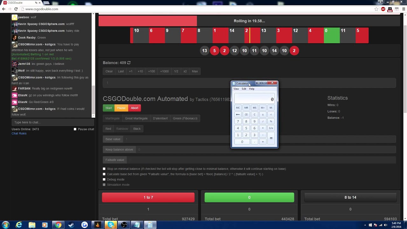
Task: Select D'alembert strategy
Action: pyautogui.click(x=160, y=118)
